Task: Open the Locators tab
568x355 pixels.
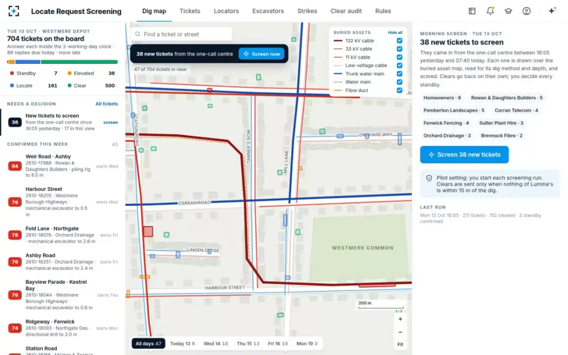Action: pyautogui.click(x=226, y=11)
